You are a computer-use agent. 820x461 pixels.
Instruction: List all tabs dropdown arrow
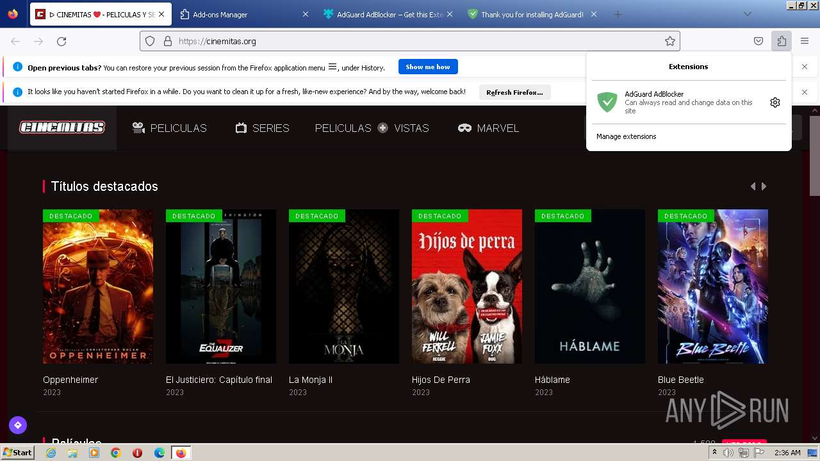[747, 14]
